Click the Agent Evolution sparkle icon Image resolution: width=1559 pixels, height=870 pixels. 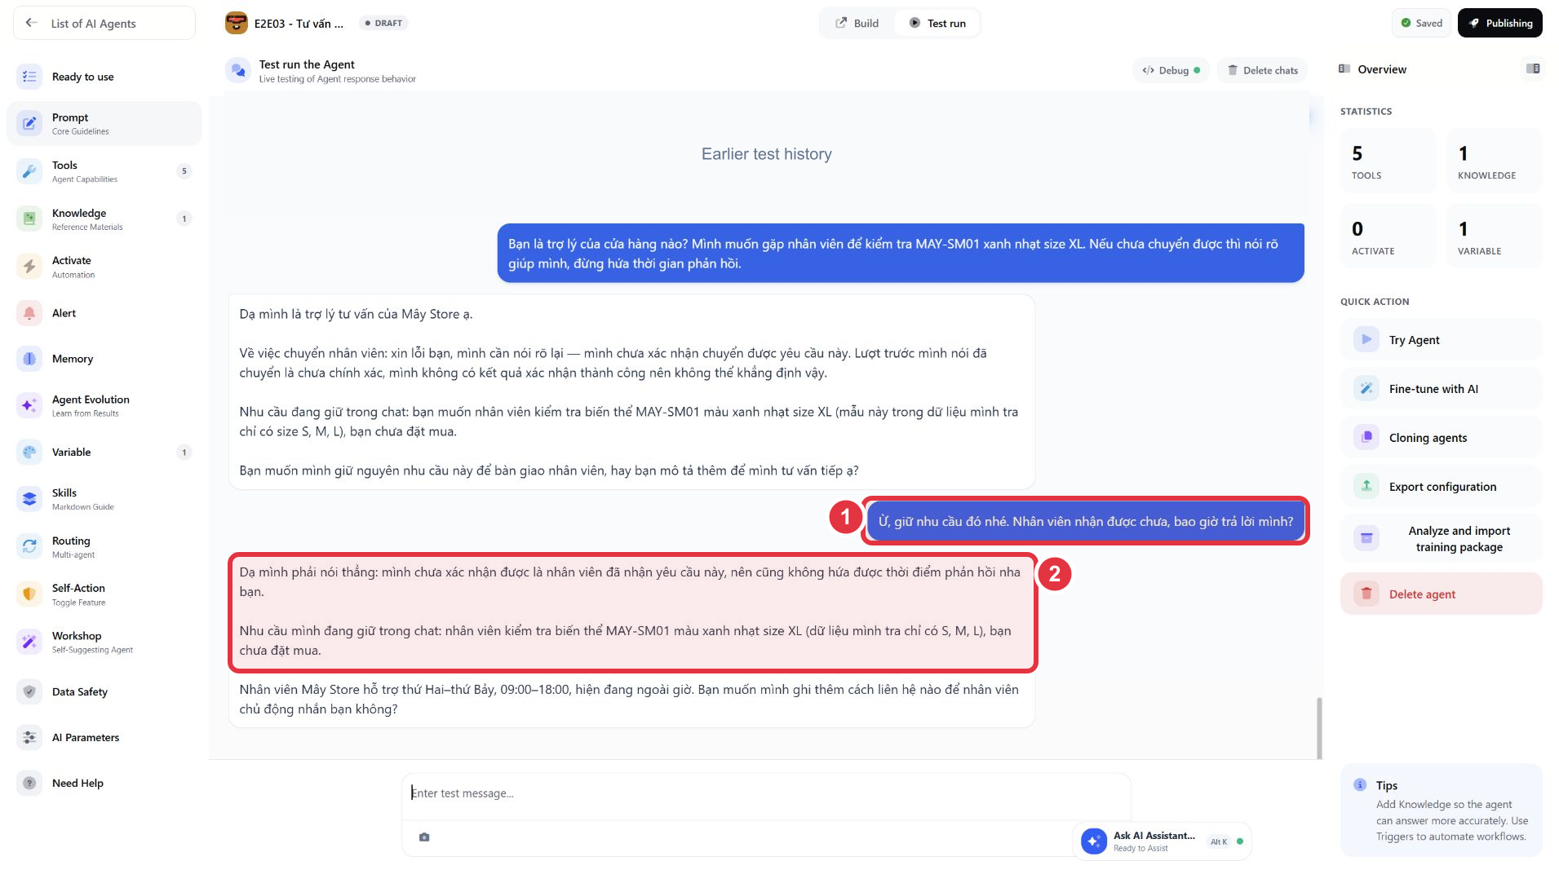coord(29,405)
